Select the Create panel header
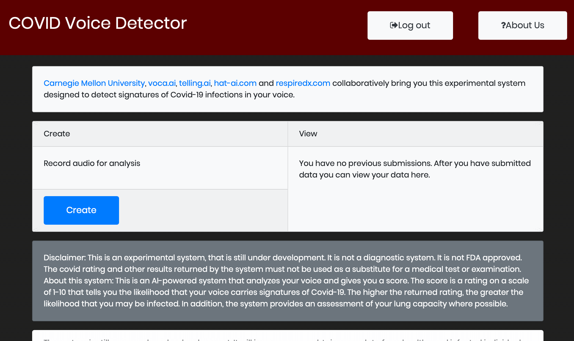Viewport: 574px width, 341px height. click(x=57, y=134)
